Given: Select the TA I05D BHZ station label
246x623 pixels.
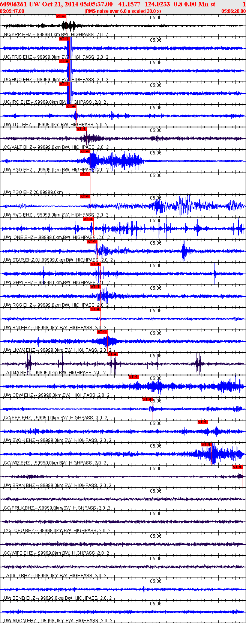Looking at the screenshot, I should click(x=55, y=576).
